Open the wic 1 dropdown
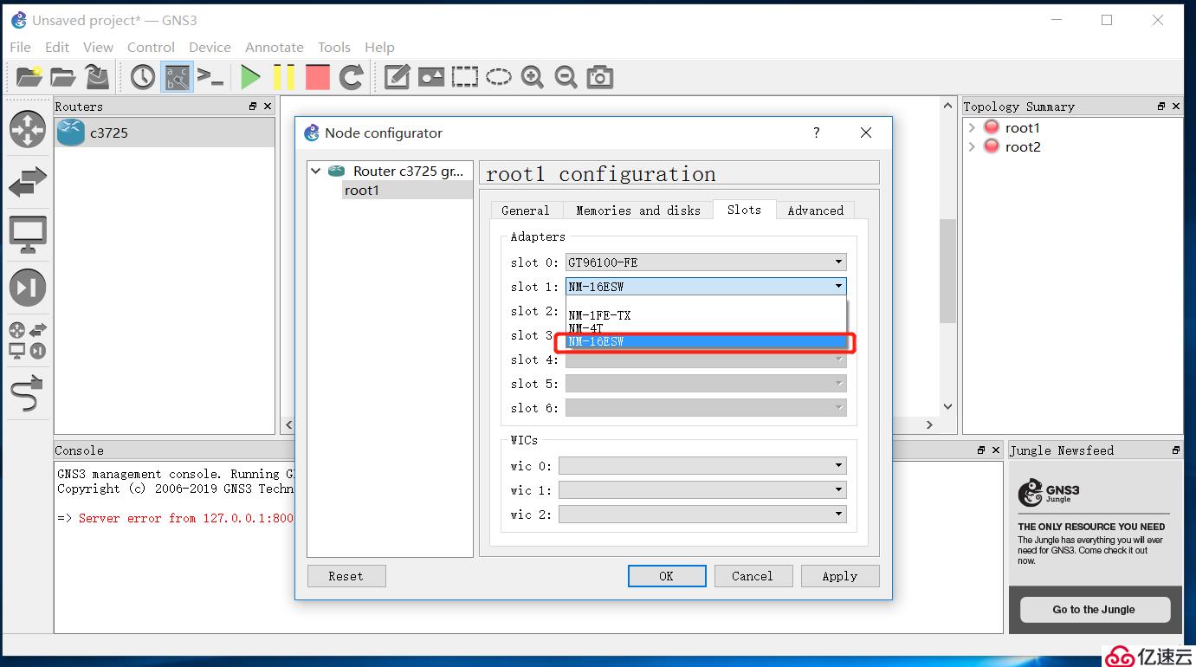Screen dimensions: 1196x667 pyautogui.click(x=702, y=490)
